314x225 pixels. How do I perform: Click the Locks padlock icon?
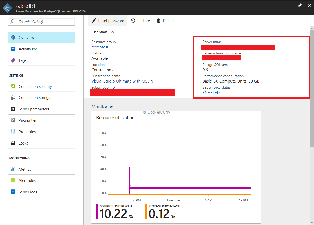pos(13,143)
